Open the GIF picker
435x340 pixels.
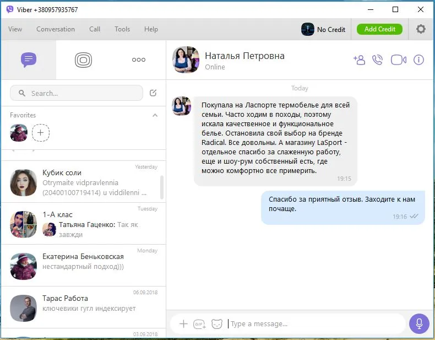click(199, 324)
